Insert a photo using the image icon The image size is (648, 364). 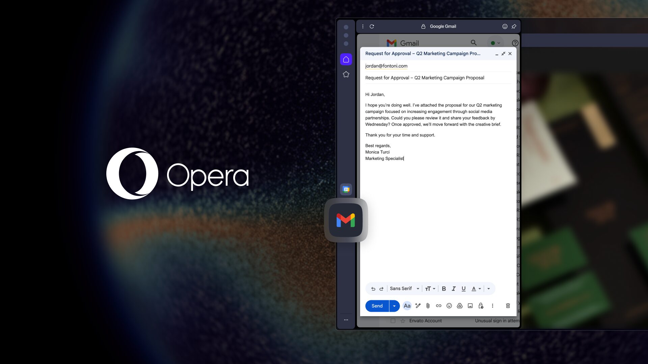coord(470,306)
